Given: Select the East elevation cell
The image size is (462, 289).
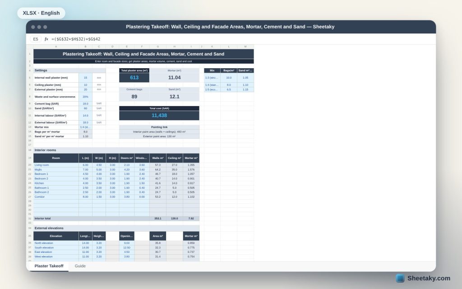Looking at the screenshot, I should click(56, 252).
